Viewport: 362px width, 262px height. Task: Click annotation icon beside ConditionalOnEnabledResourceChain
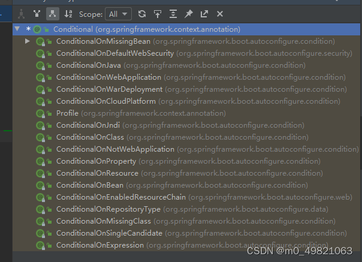(40, 197)
